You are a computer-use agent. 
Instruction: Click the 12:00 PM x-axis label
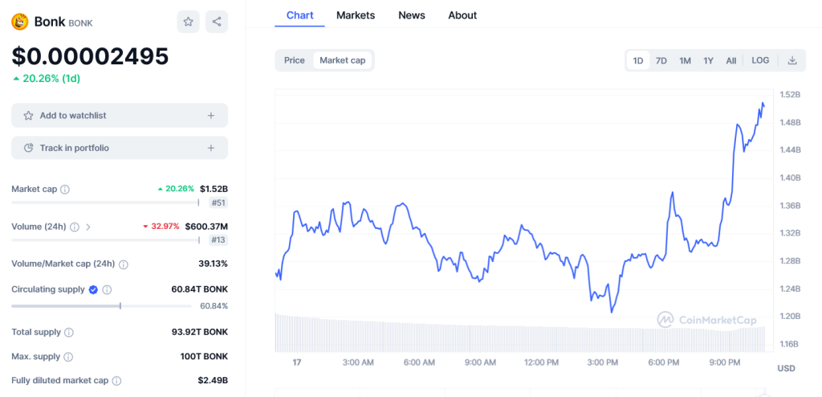click(x=542, y=362)
